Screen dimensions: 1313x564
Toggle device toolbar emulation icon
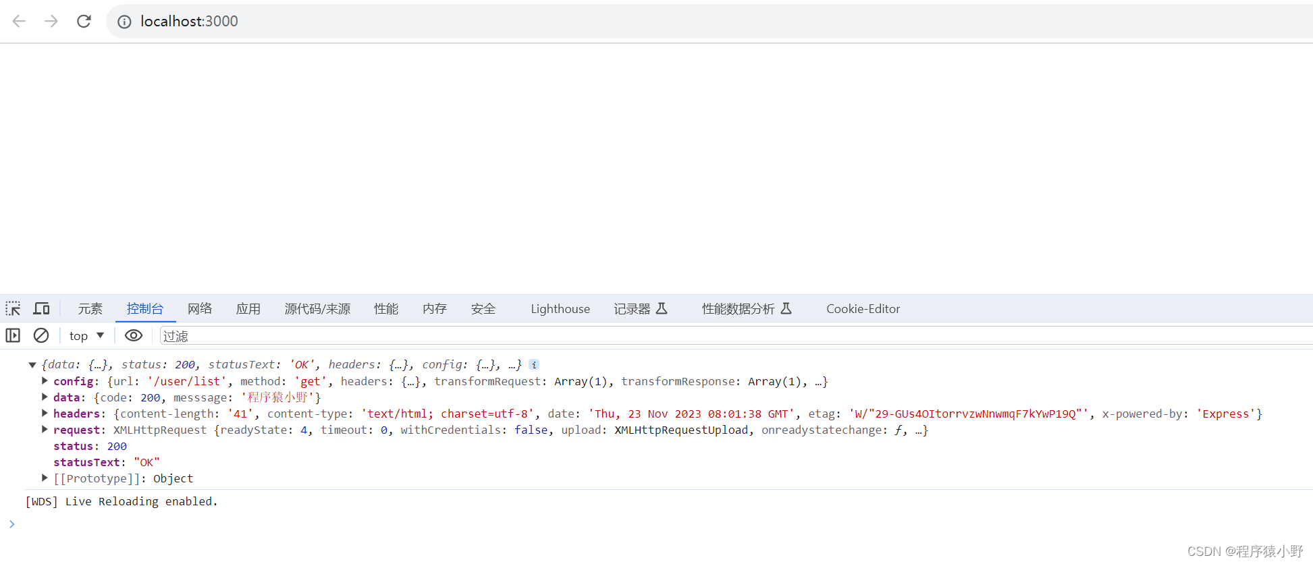41,308
